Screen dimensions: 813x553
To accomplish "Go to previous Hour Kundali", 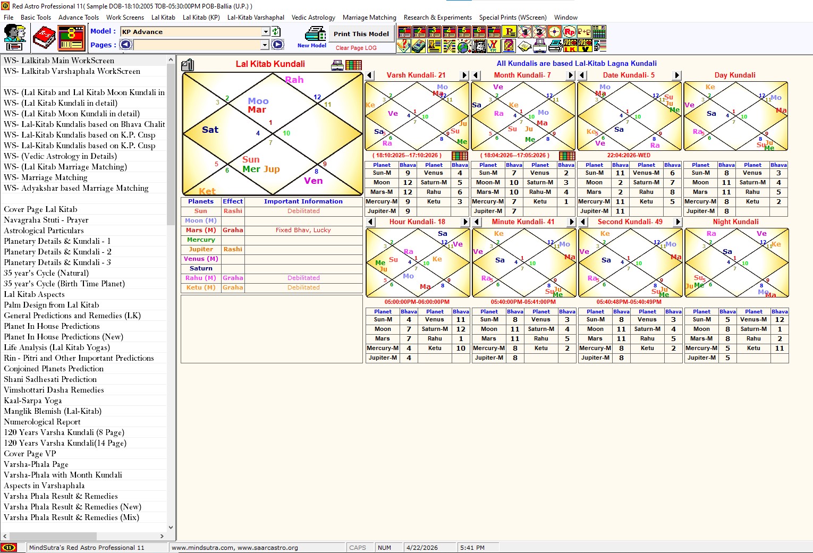I will click(371, 222).
